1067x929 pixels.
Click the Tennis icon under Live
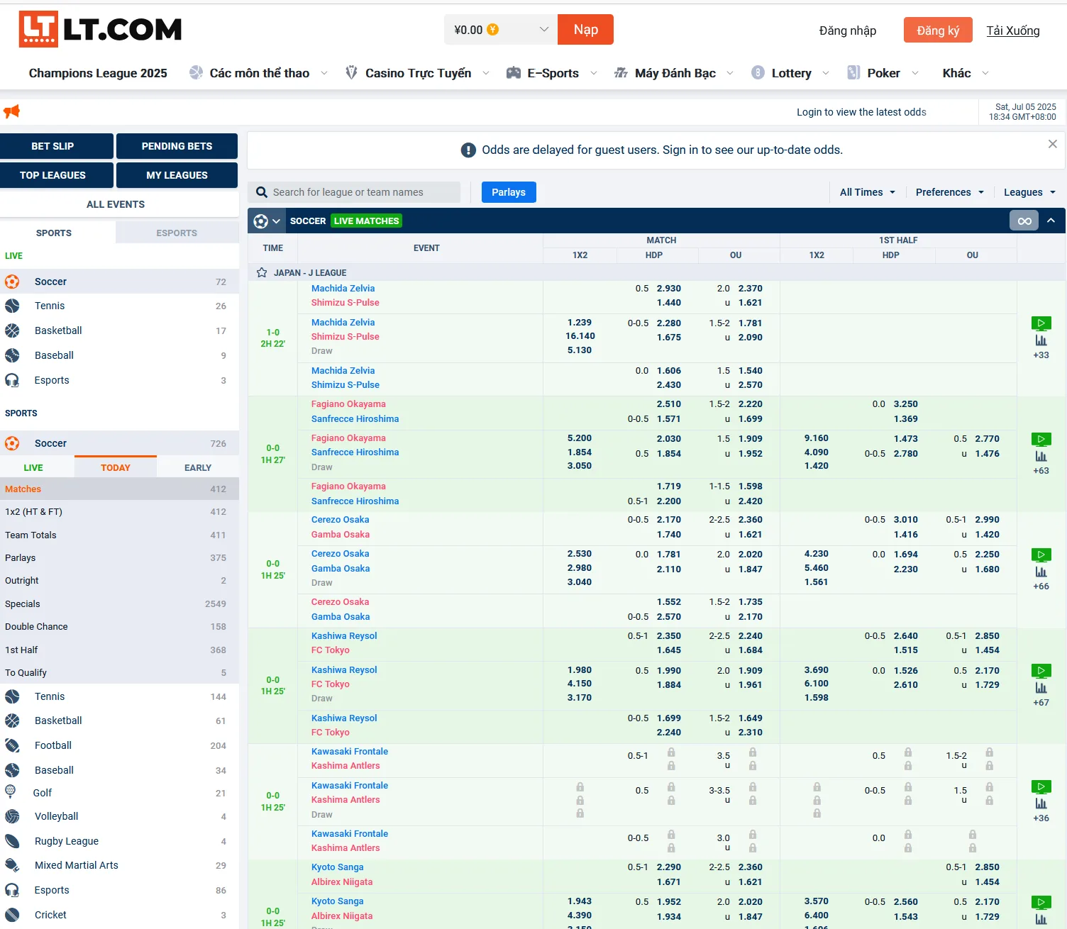[12, 306]
